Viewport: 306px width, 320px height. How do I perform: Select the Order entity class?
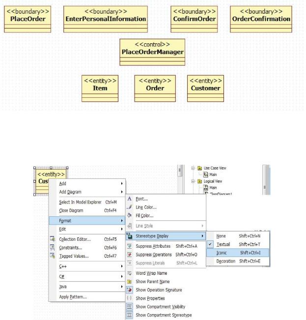coord(155,88)
